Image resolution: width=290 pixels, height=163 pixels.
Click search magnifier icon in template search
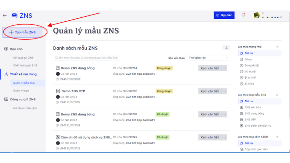tap(57, 58)
